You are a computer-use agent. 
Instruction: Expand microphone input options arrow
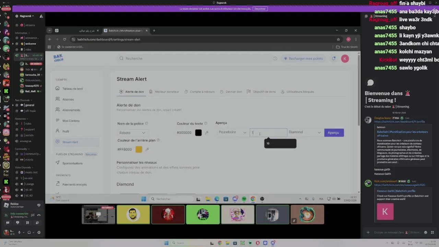pos(23,232)
